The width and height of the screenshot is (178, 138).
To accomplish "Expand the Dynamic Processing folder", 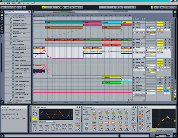I will click(x=9, y=18).
